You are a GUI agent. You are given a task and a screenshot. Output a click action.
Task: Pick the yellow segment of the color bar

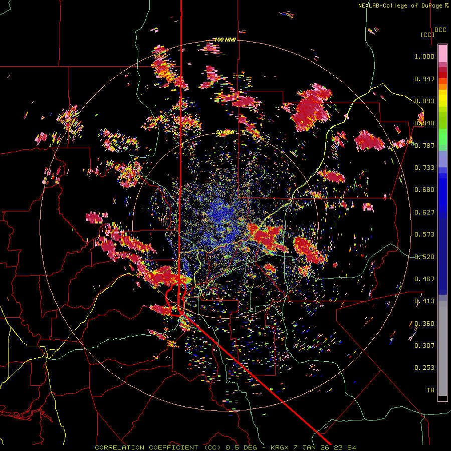pos(442,98)
